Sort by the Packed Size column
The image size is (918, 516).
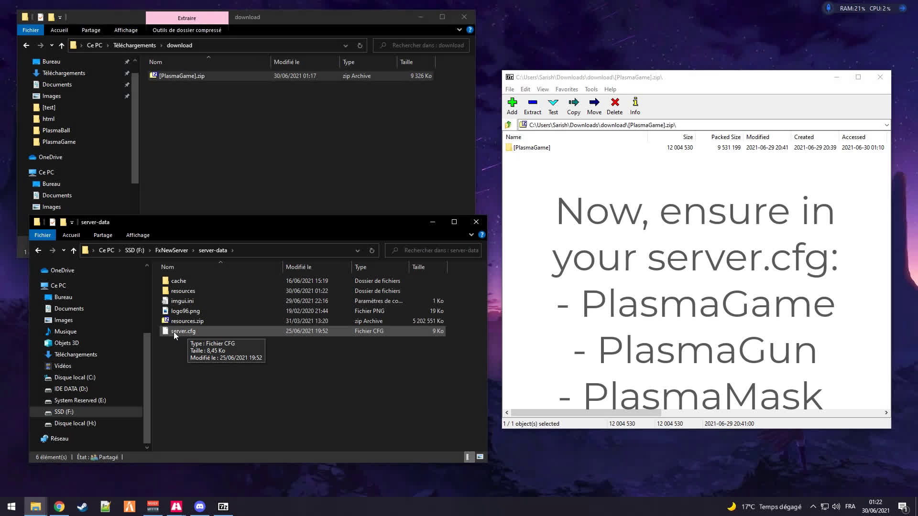725,137
